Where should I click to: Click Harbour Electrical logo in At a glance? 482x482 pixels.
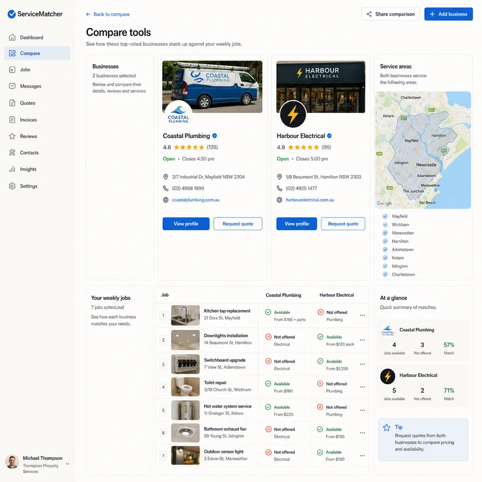point(388,376)
